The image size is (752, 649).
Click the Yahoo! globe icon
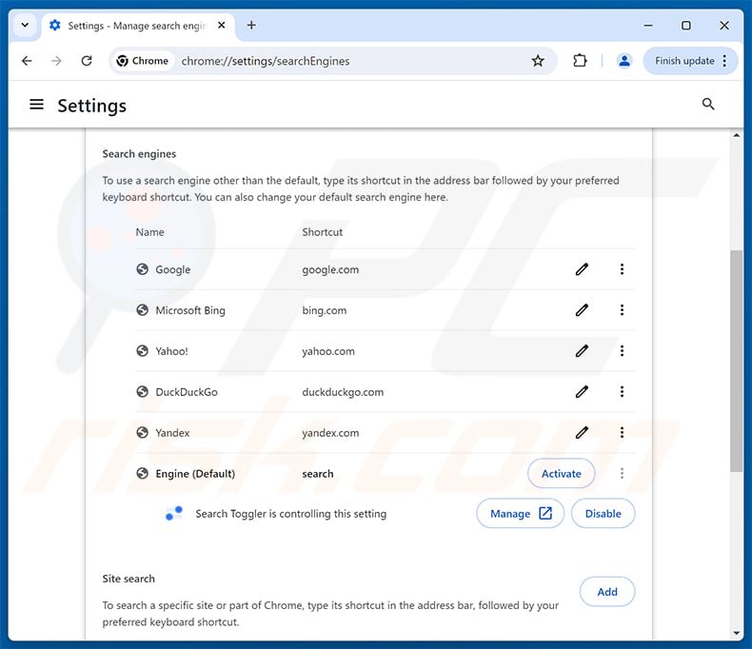pyautogui.click(x=142, y=351)
